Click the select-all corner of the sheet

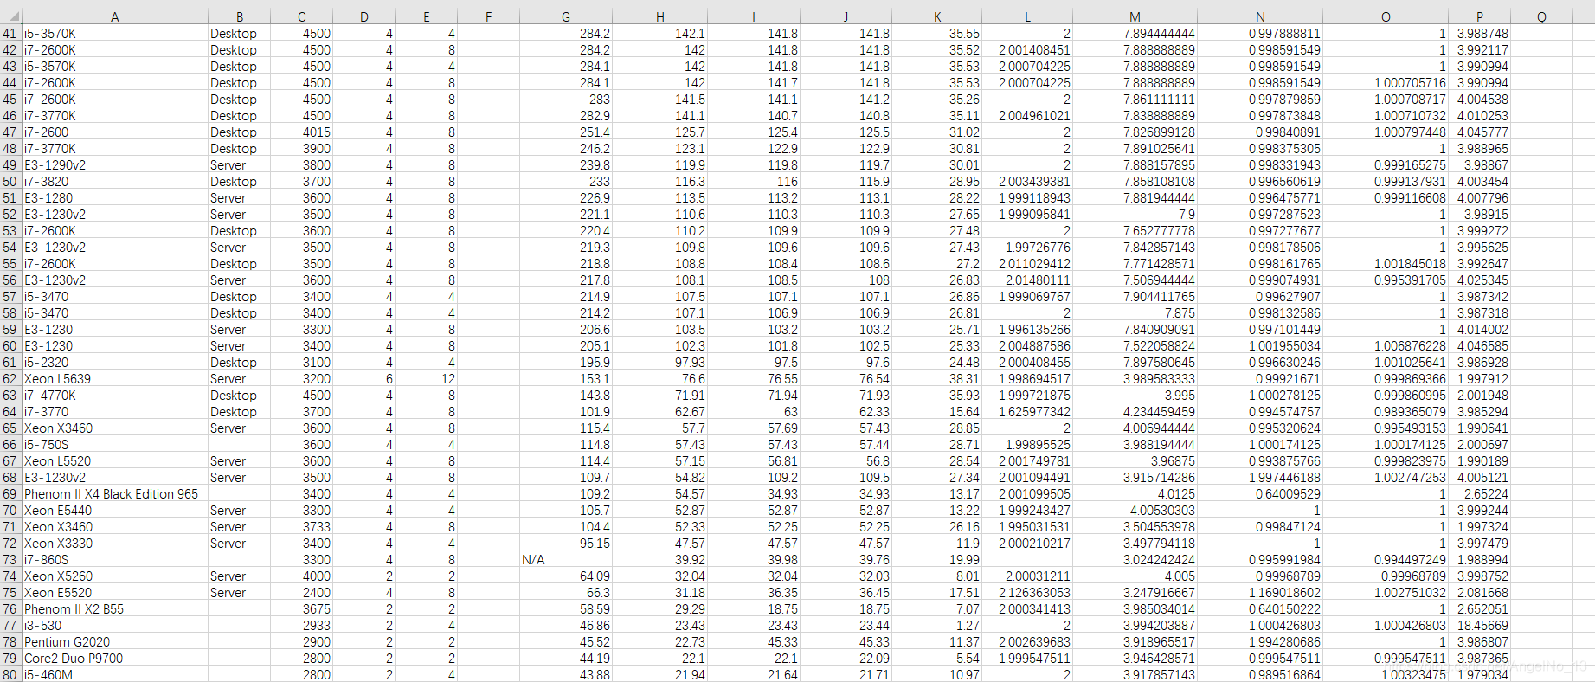pos(10,16)
